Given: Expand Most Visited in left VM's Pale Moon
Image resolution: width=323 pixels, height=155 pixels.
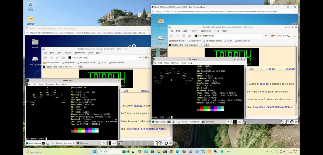Looking at the screenshot, I should point(51,62).
